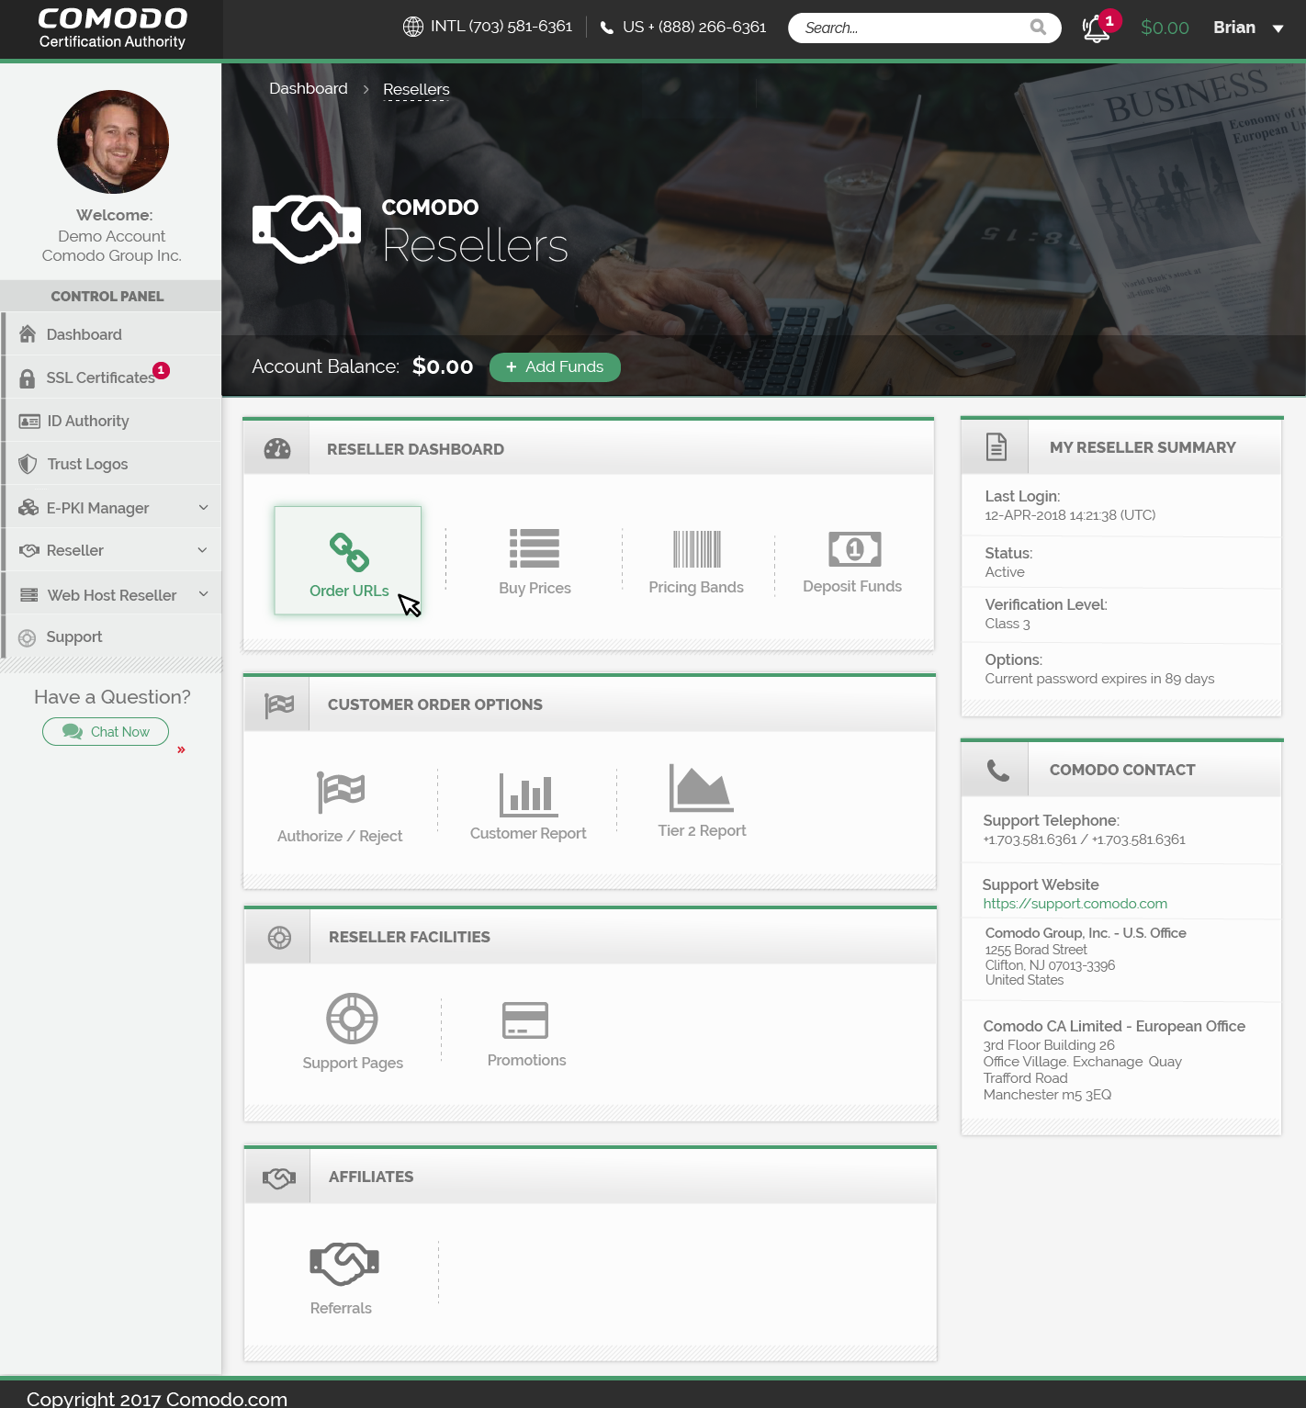1306x1408 pixels.
Task: Click the Comodo Contact phone icon
Action: [x=997, y=770]
